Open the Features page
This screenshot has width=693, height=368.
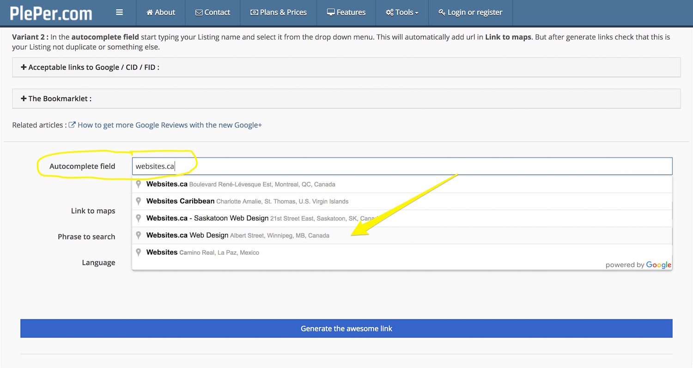pos(346,12)
